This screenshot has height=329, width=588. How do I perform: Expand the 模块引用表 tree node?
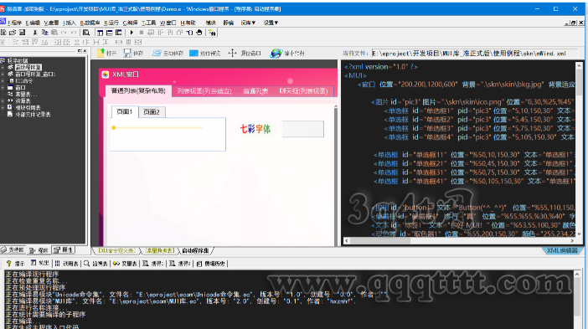(x=3, y=107)
